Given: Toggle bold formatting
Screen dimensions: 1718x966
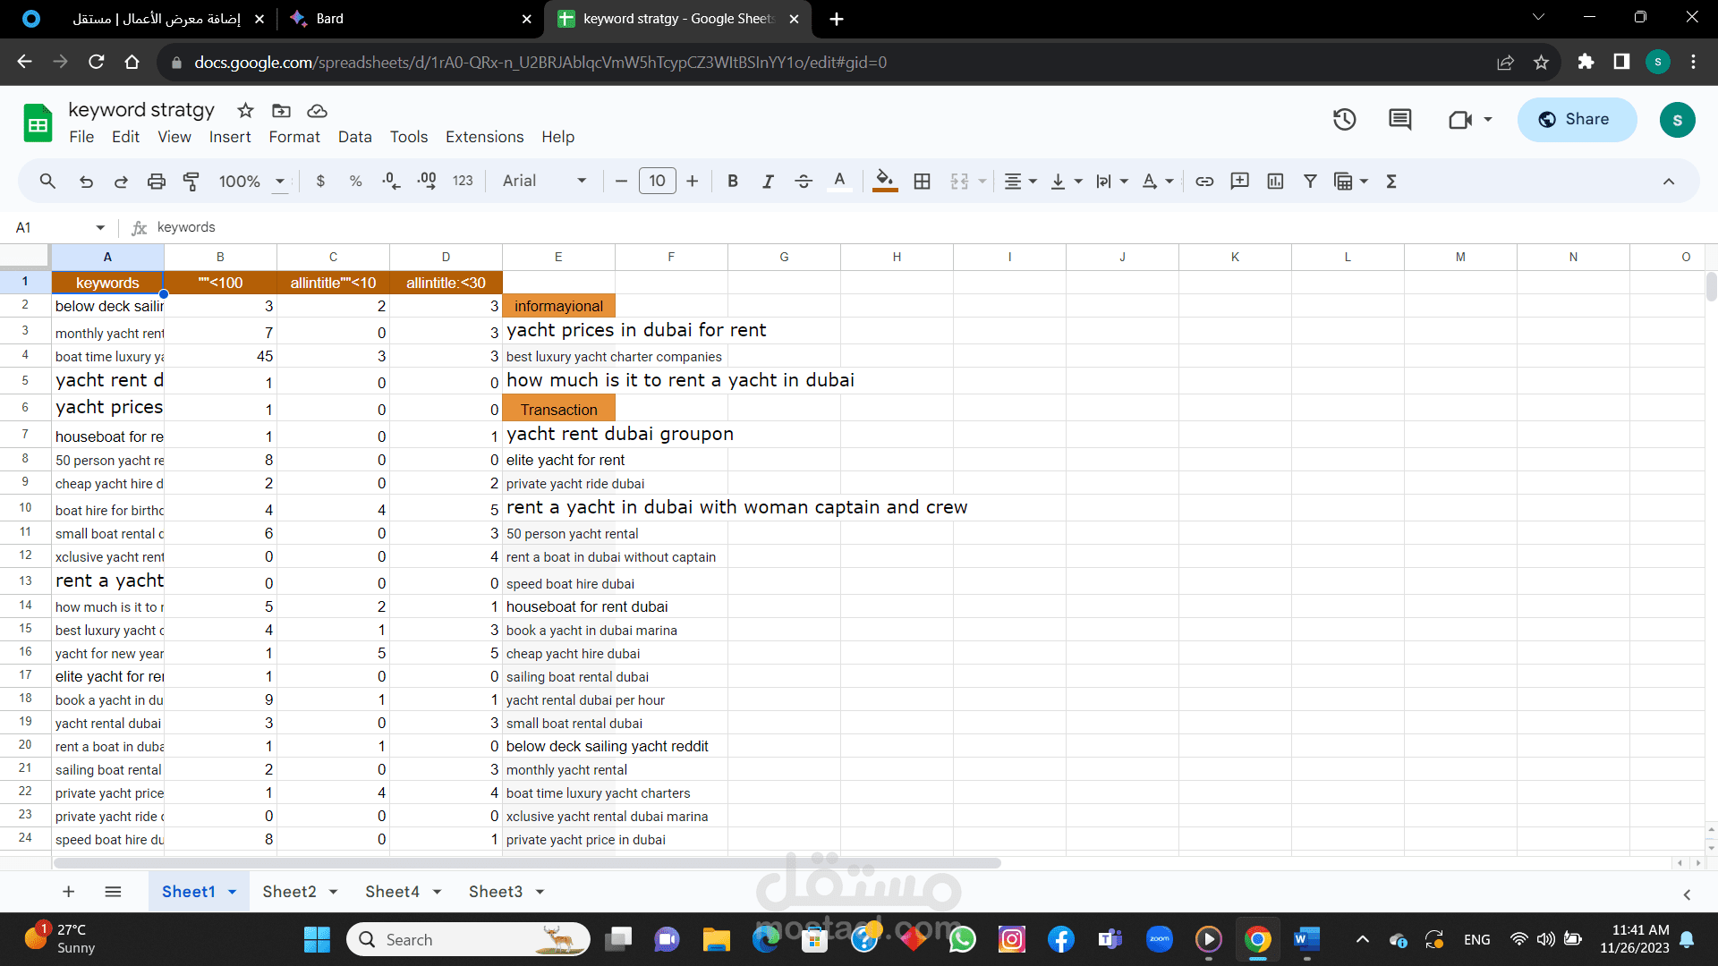Looking at the screenshot, I should [x=733, y=182].
